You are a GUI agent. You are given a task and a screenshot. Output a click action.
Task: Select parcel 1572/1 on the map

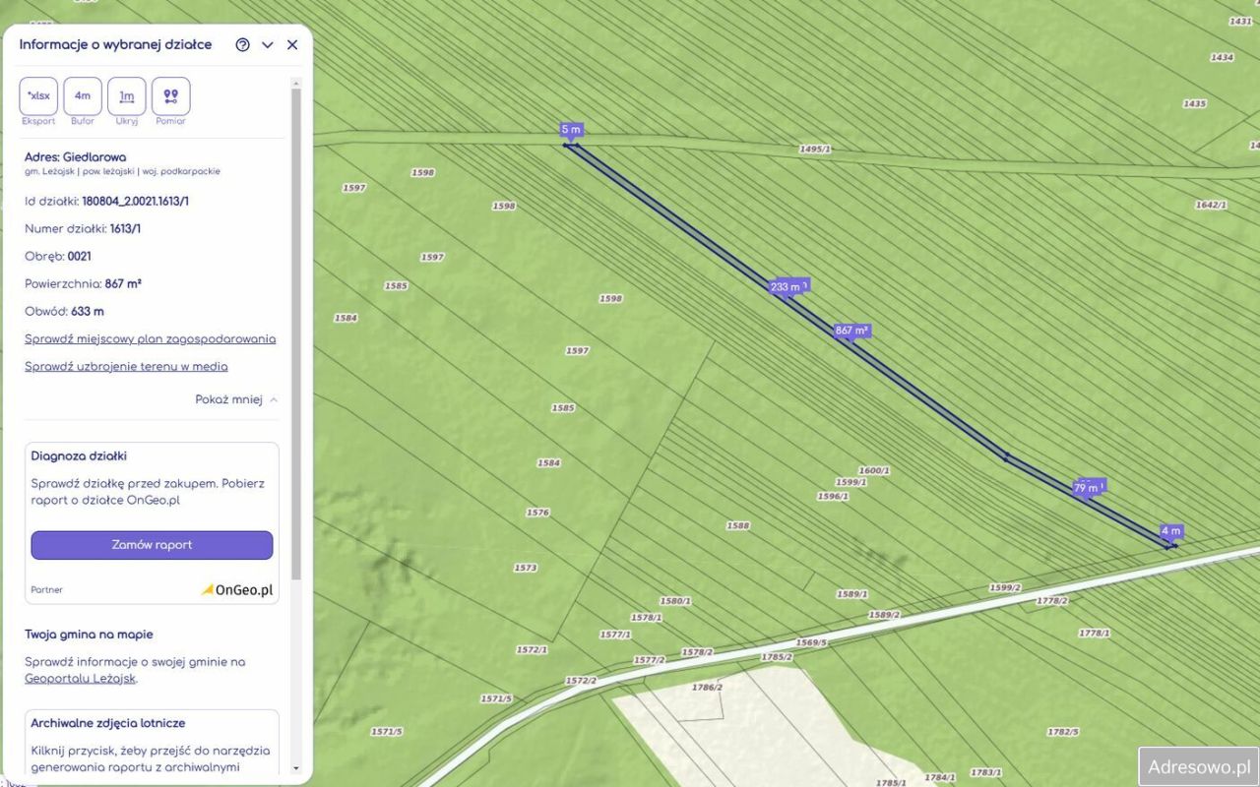[532, 649]
